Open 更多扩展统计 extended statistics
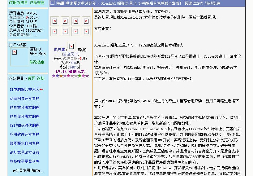The height and width of the screenshot is (176, 253). (23, 35)
